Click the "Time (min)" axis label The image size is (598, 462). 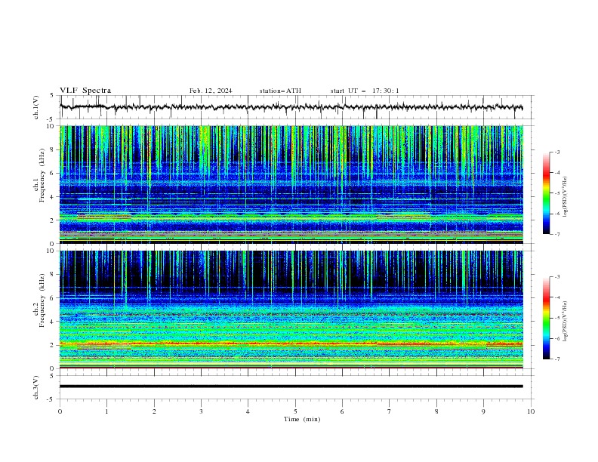302,419
